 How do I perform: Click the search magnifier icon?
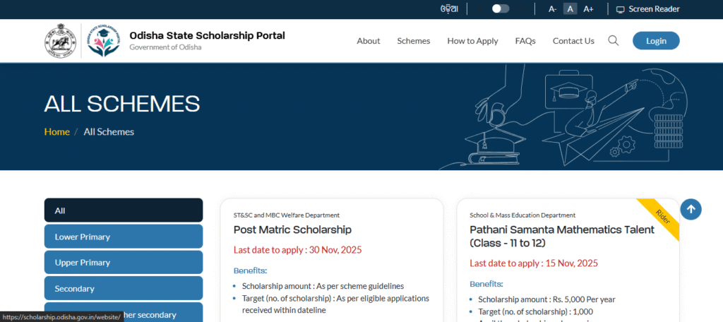pos(613,41)
